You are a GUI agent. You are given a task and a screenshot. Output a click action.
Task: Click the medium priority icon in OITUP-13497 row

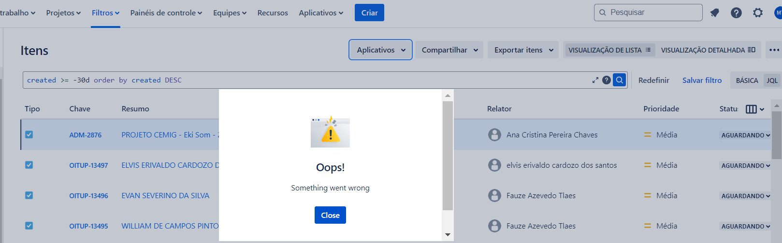(648, 165)
